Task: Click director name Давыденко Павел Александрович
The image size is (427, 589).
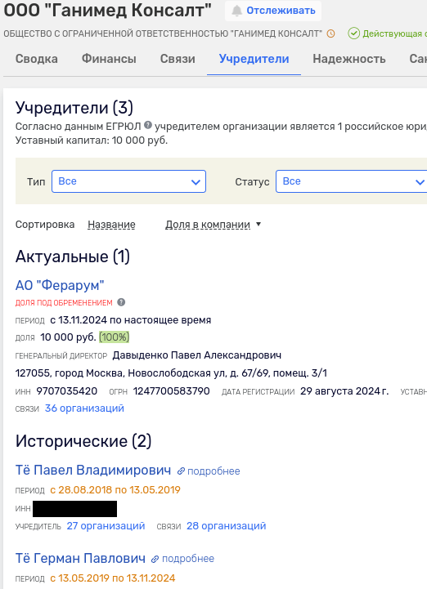Action: (197, 355)
